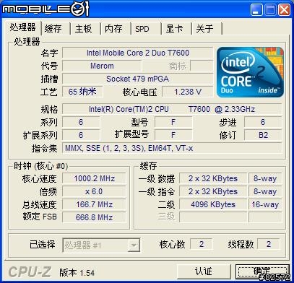Click the window's title bar logo
This screenshot has height=283, width=294.
click(x=46, y=9)
